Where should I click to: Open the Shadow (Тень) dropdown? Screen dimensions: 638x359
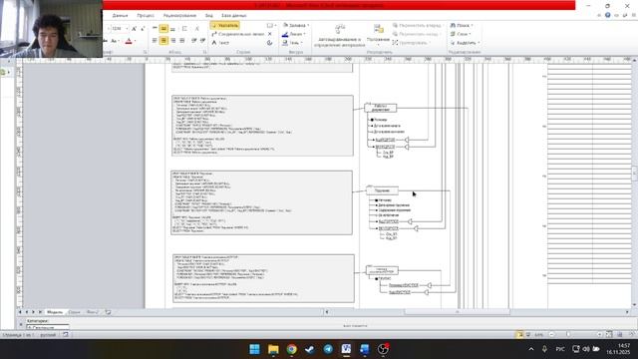292,43
